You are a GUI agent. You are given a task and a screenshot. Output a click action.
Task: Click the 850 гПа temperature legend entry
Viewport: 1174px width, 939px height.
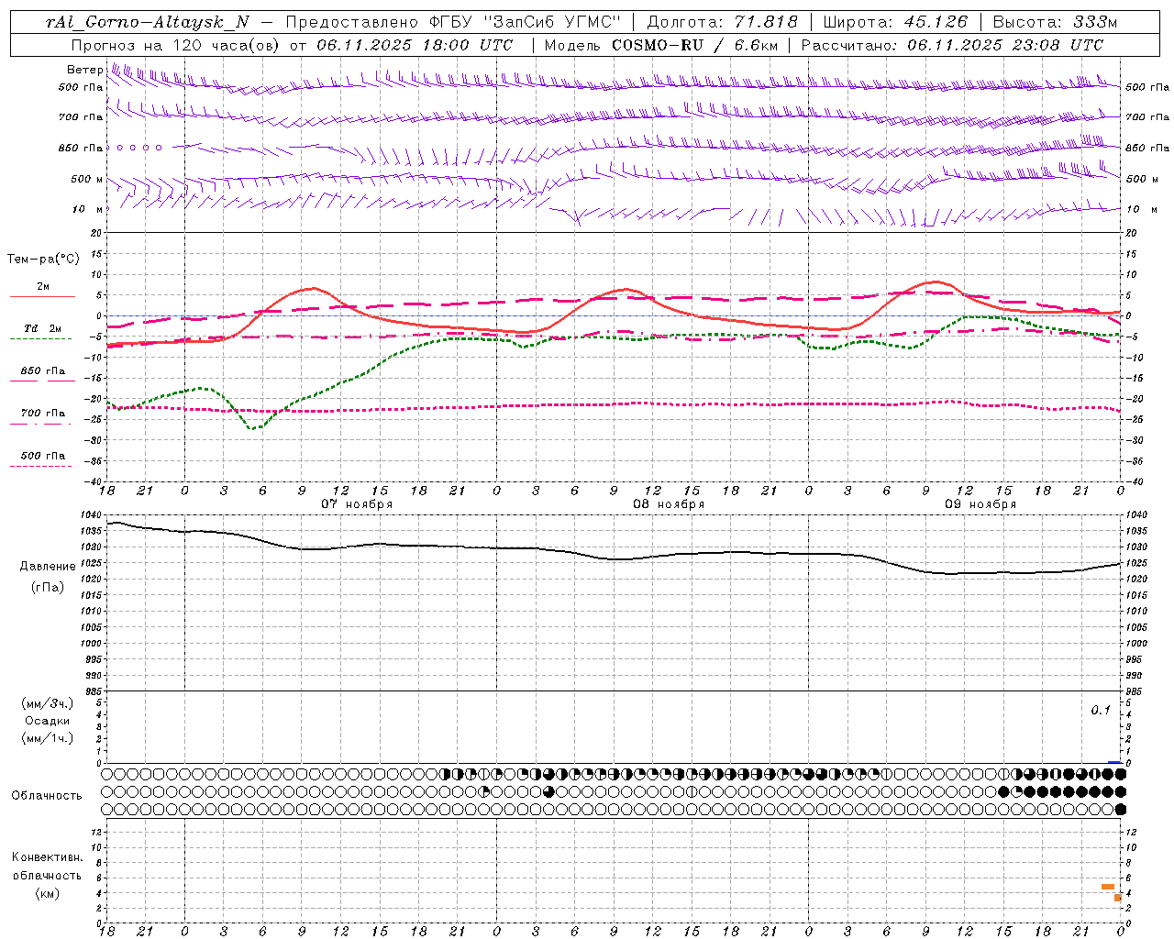(x=43, y=371)
